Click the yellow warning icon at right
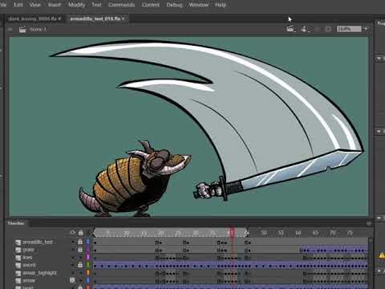Screen dimensions: 385x289 [382, 255]
